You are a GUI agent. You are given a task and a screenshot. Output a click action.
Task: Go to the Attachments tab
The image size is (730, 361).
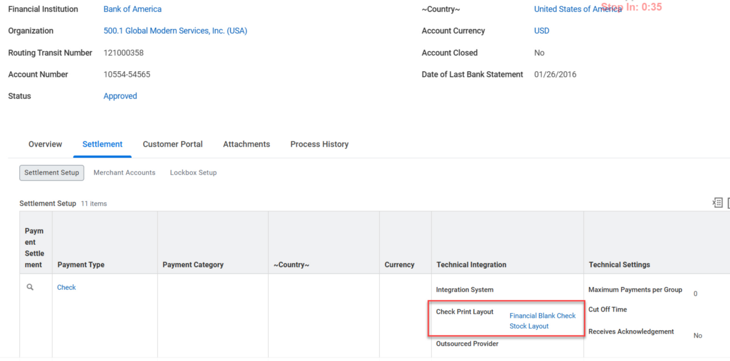coord(246,144)
